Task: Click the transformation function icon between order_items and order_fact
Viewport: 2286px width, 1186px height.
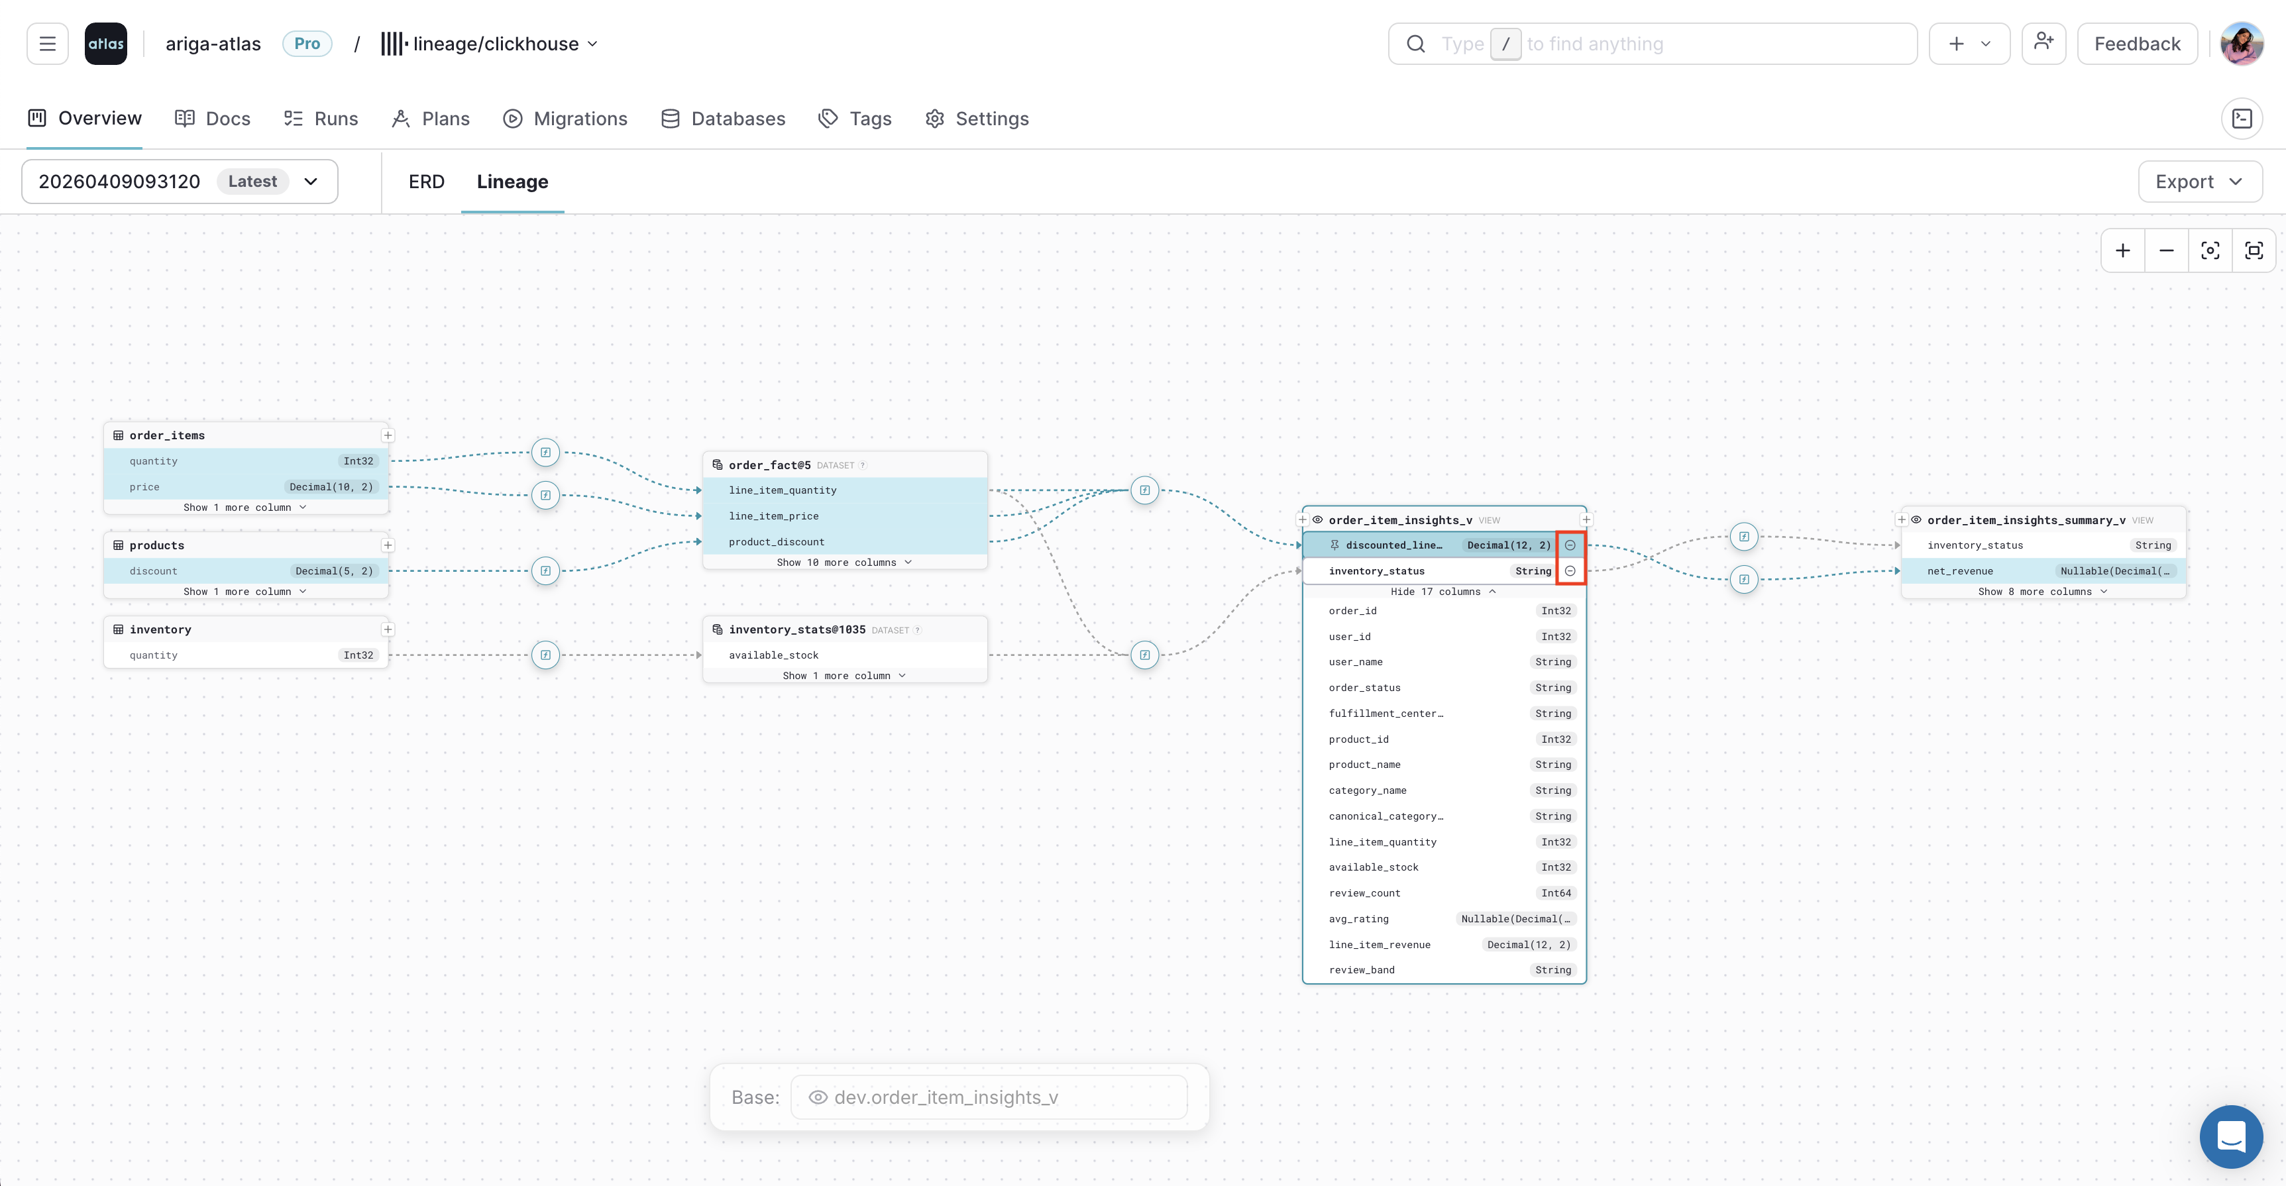Action: [x=545, y=453]
